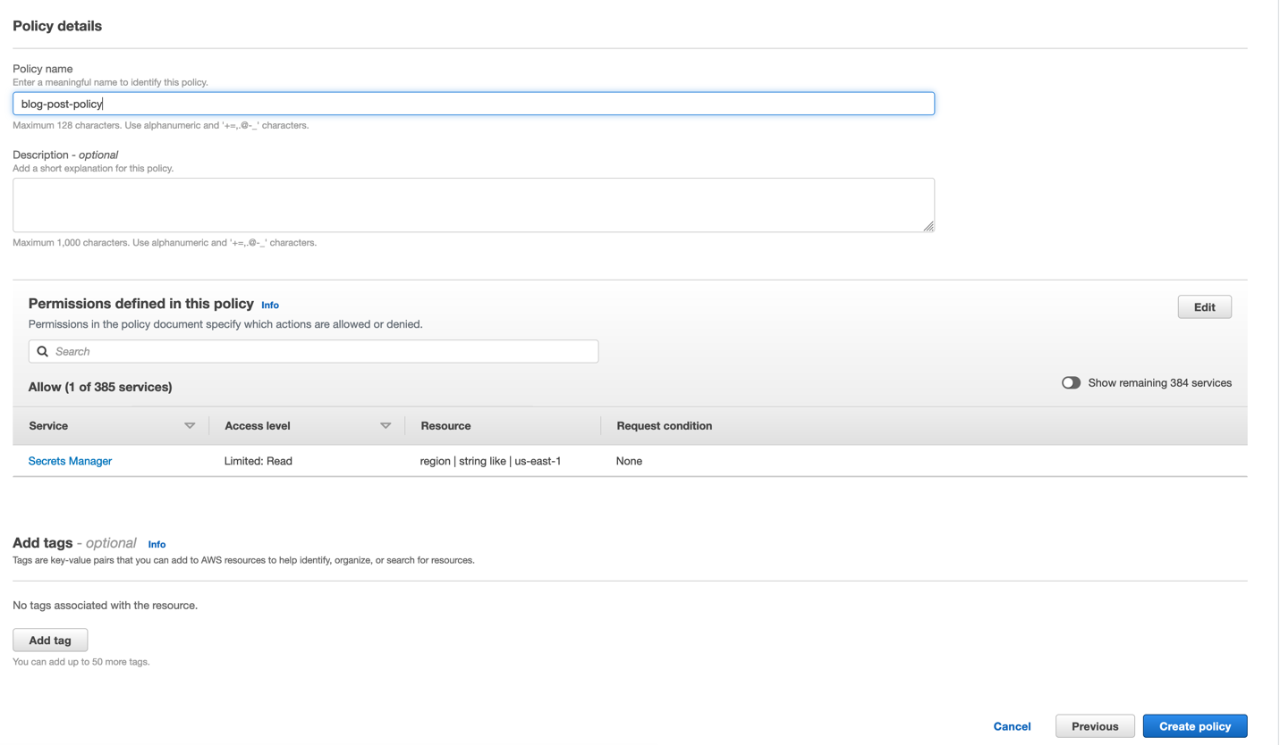Image resolution: width=1280 pixels, height=745 pixels.
Task: Open the Secrets Manager service link
Action: pos(70,461)
